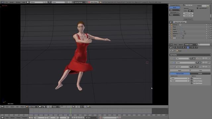Open the Visible Layers outliner filter
Viewport: 212px width, 119px height.
[190, 45]
